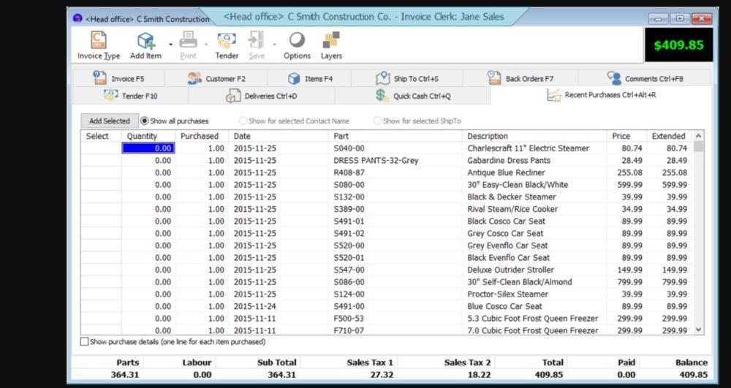731x388 pixels.
Task: Open the Options toolbar icon
Action: [x=297, y=41]
